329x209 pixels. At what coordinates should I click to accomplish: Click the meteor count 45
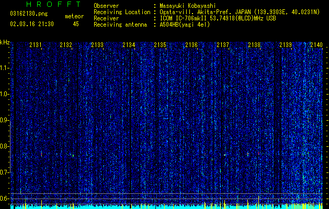coord(76,24)
